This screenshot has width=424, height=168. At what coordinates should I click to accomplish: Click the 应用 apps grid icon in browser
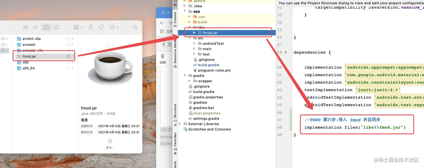tap(162, 31)
